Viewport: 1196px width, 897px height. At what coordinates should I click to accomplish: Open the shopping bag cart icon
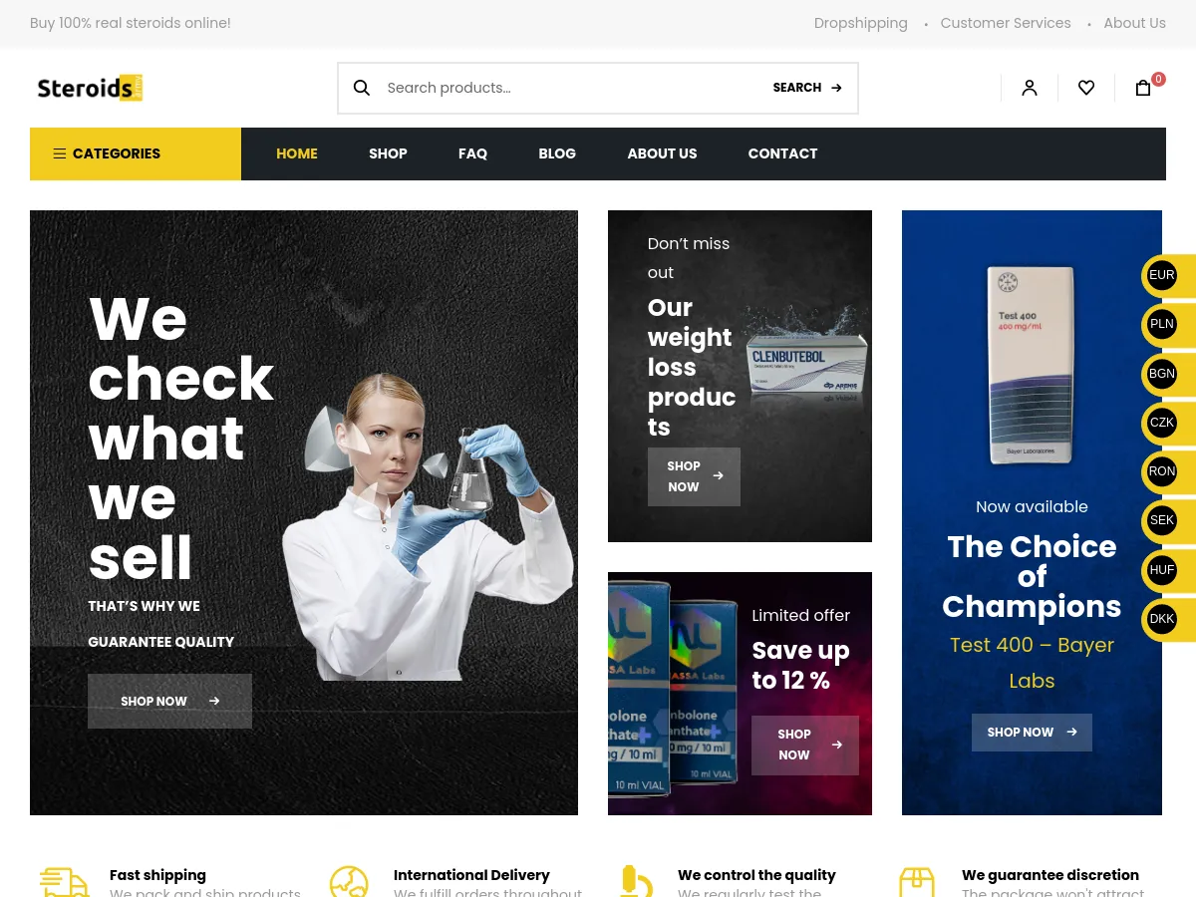1143,88
